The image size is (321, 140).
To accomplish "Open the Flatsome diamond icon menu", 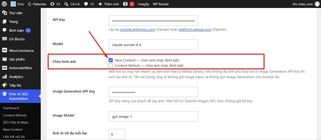I will [29, 4].
